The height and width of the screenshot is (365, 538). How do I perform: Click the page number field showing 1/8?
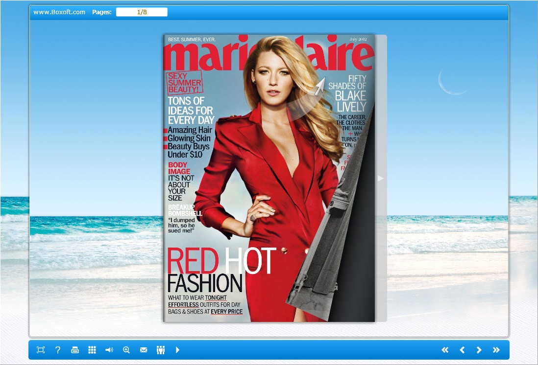(142, 12)
